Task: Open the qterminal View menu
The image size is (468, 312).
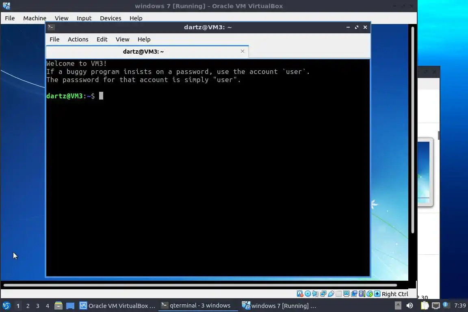Action: (122, 39)
